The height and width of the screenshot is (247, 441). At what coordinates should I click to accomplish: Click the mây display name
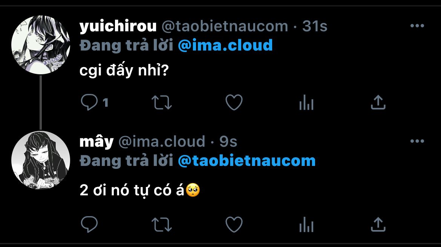point(96,142)
